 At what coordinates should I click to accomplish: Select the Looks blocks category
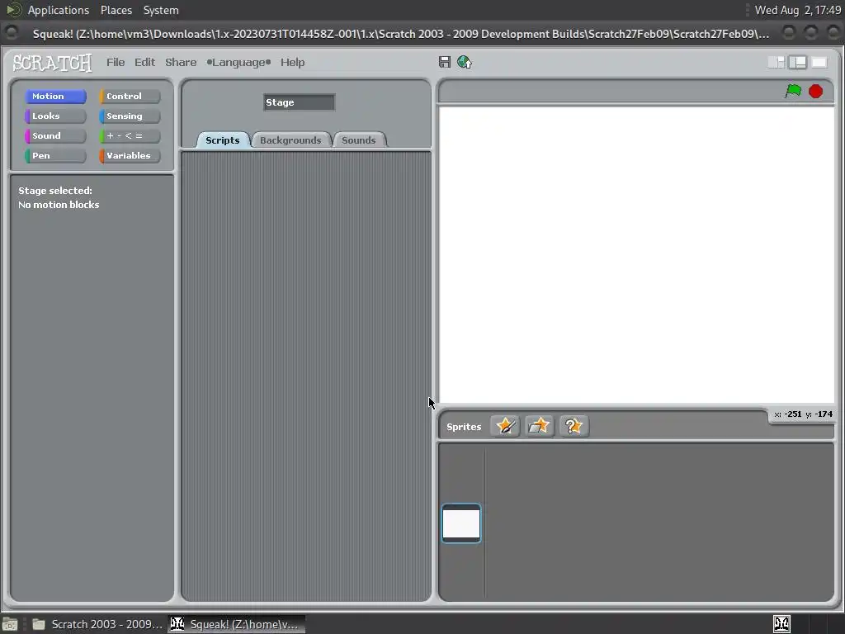55,116
